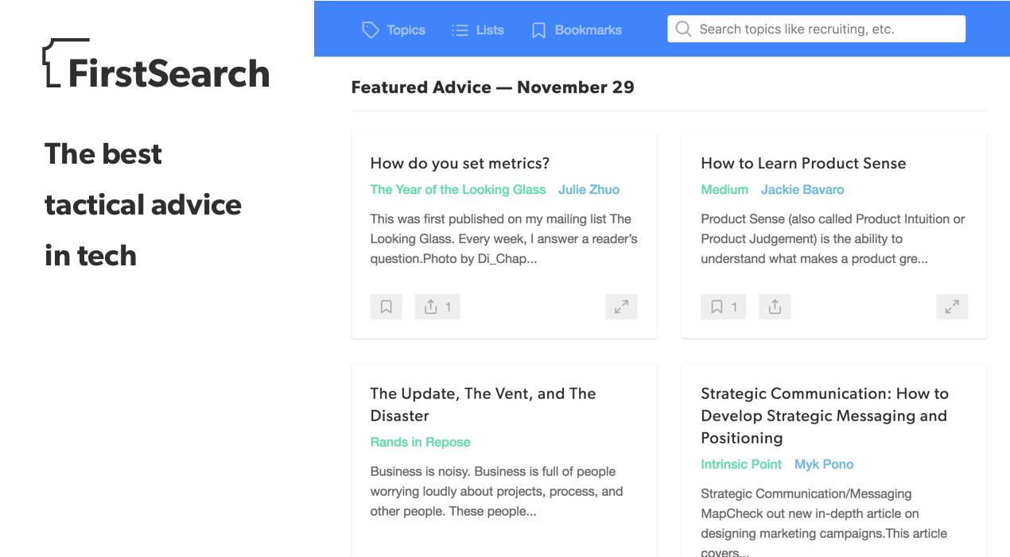The height and width of the screenshot is (557, 1010).
Task: Expand the "How do you set metrics?" card
Action: click(621, 307)
